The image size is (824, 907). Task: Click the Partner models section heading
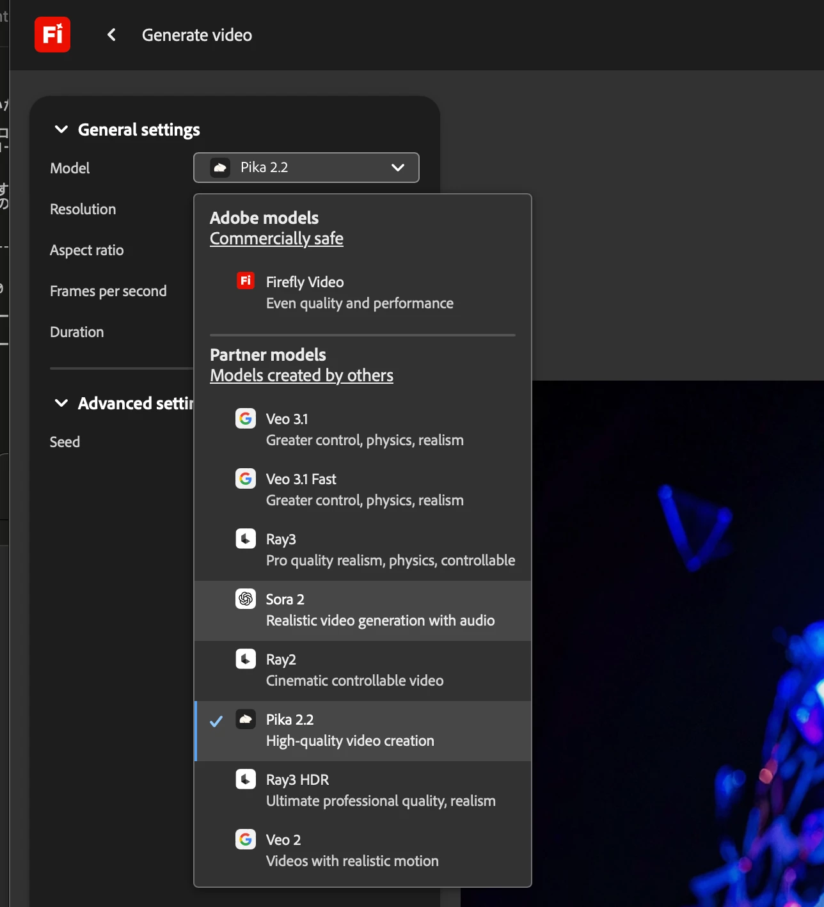(x=268, y=355)
